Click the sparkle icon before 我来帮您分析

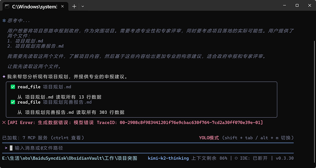4,77
